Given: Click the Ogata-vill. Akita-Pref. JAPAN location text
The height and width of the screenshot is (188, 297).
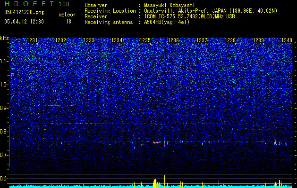Looking at the screenshot, I should click(x=211, y=11).
